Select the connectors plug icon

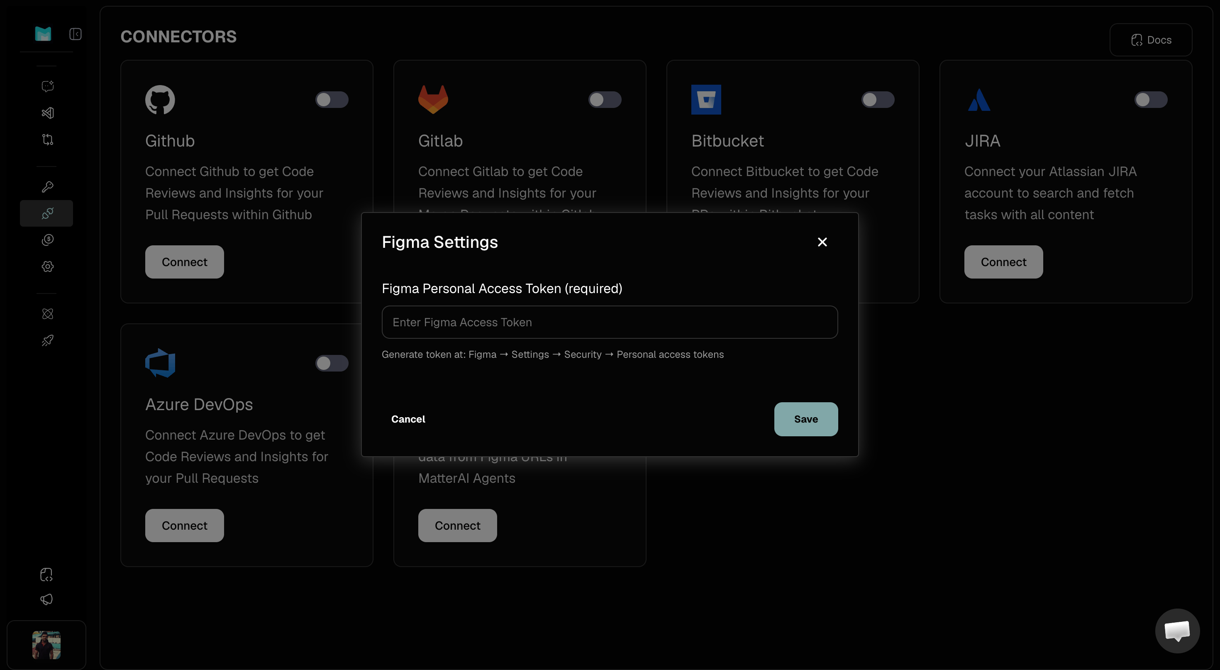click(47, 213)
